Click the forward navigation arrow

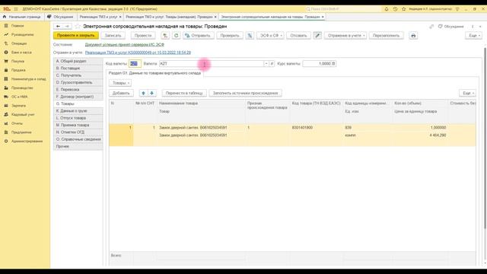click(x=67, y=27)
